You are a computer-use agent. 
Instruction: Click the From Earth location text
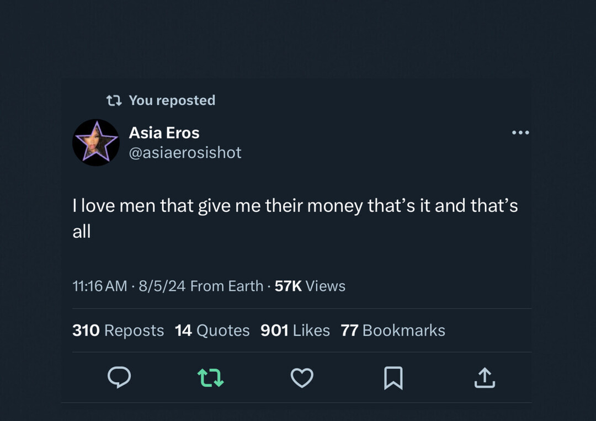pos(227,286)
